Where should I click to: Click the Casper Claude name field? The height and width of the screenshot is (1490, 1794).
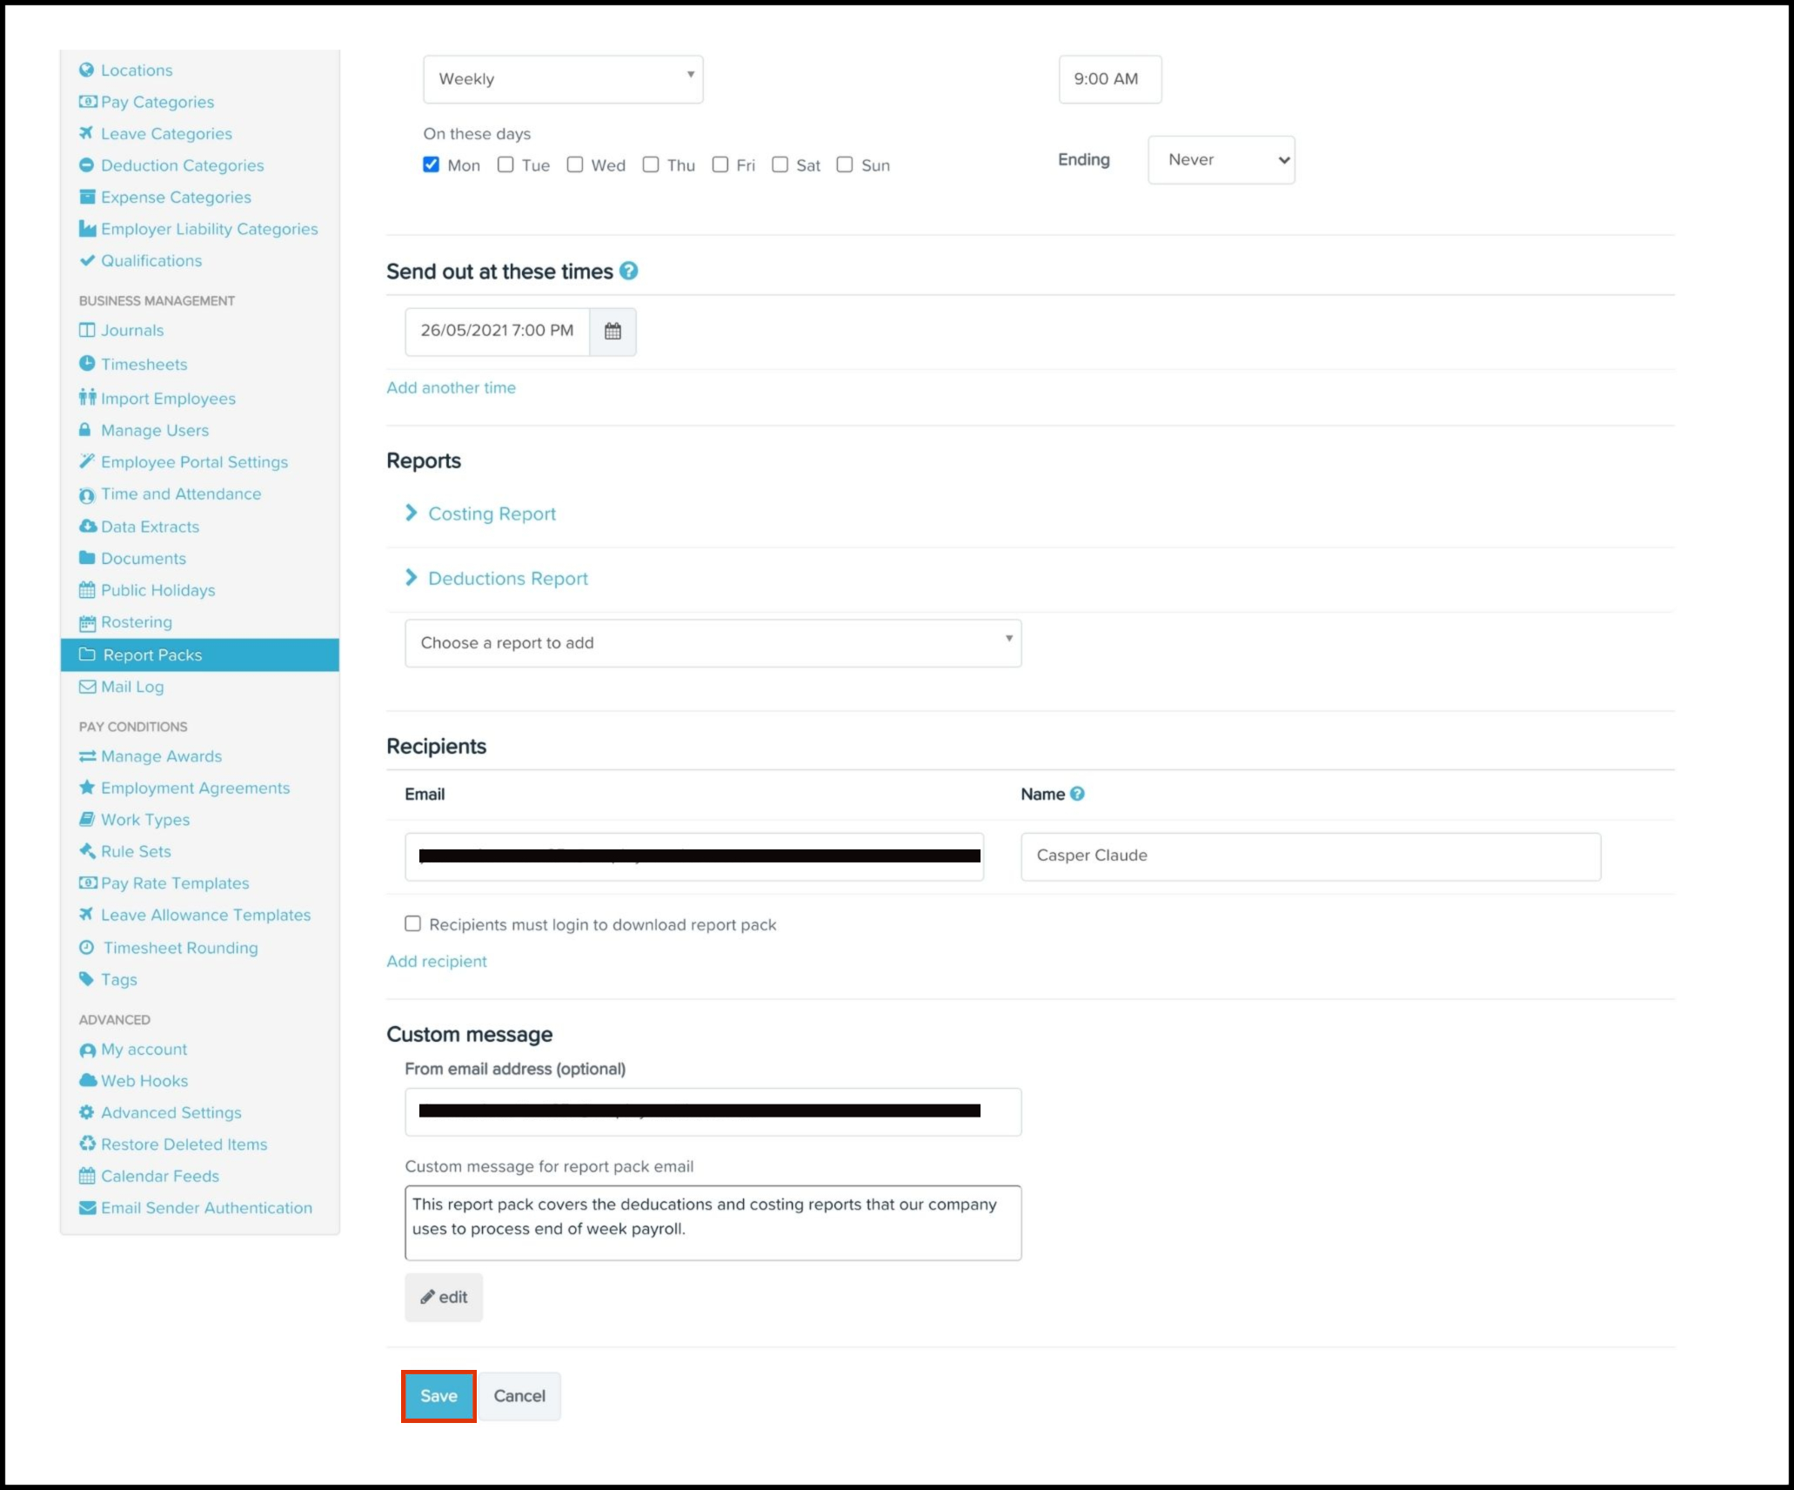click(x=1309, y=856)
